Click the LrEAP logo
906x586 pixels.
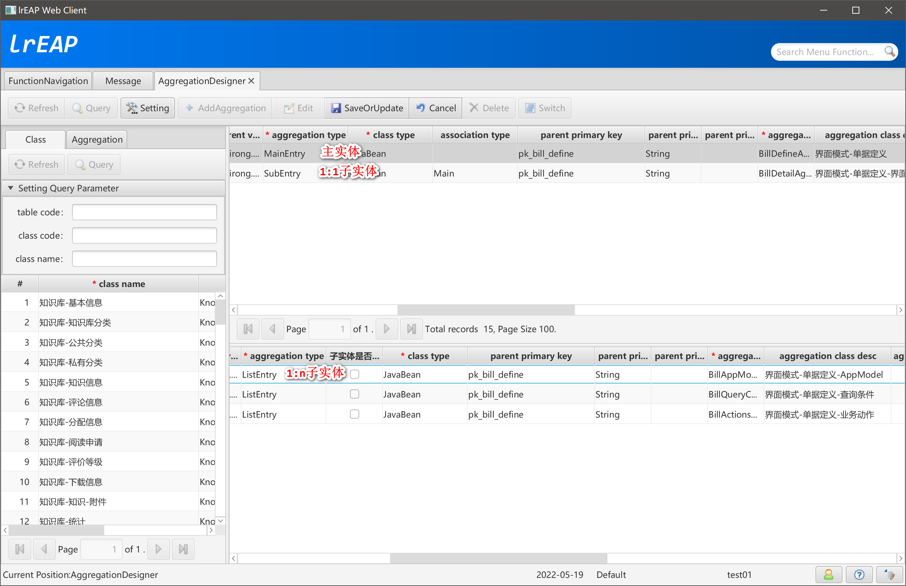pos(44,44)
